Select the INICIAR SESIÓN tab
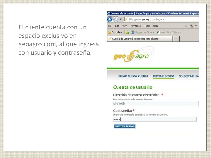The image size is (211, 158). click(164, 76)
